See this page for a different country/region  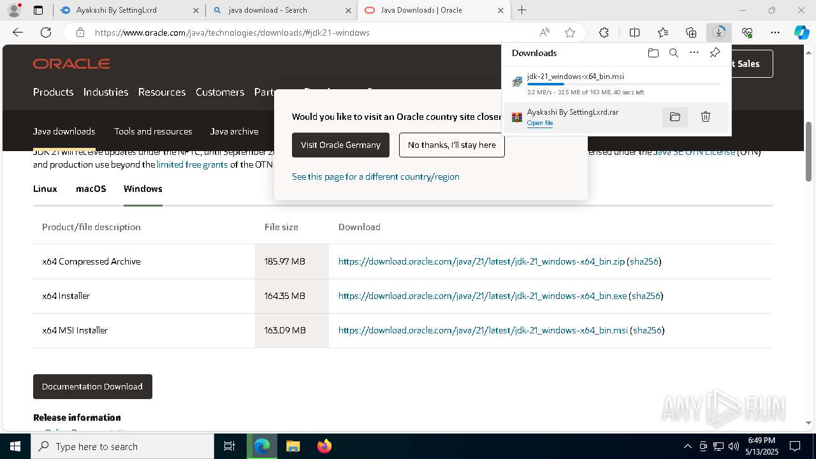pyautogui.click(x=375, y=177)
